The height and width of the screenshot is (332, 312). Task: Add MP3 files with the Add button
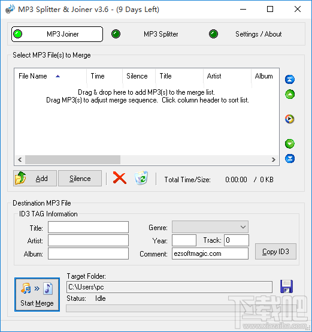point(35,178)
